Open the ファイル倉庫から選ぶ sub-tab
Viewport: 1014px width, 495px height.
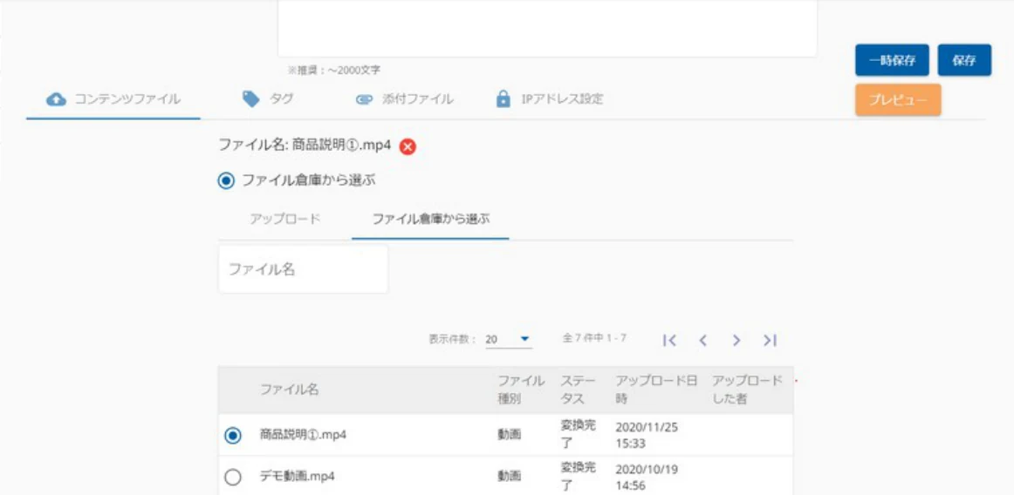431,219
